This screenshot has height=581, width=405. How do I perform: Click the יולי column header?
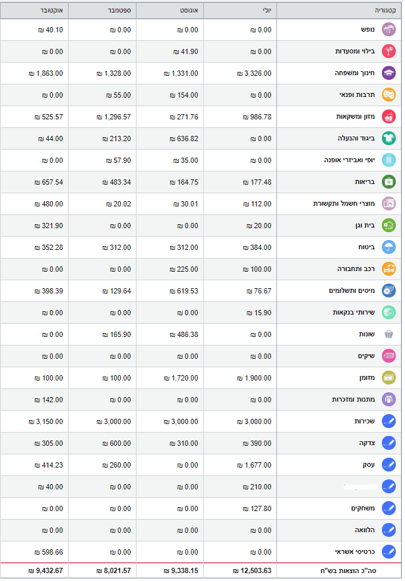click(x=241, y=11)
